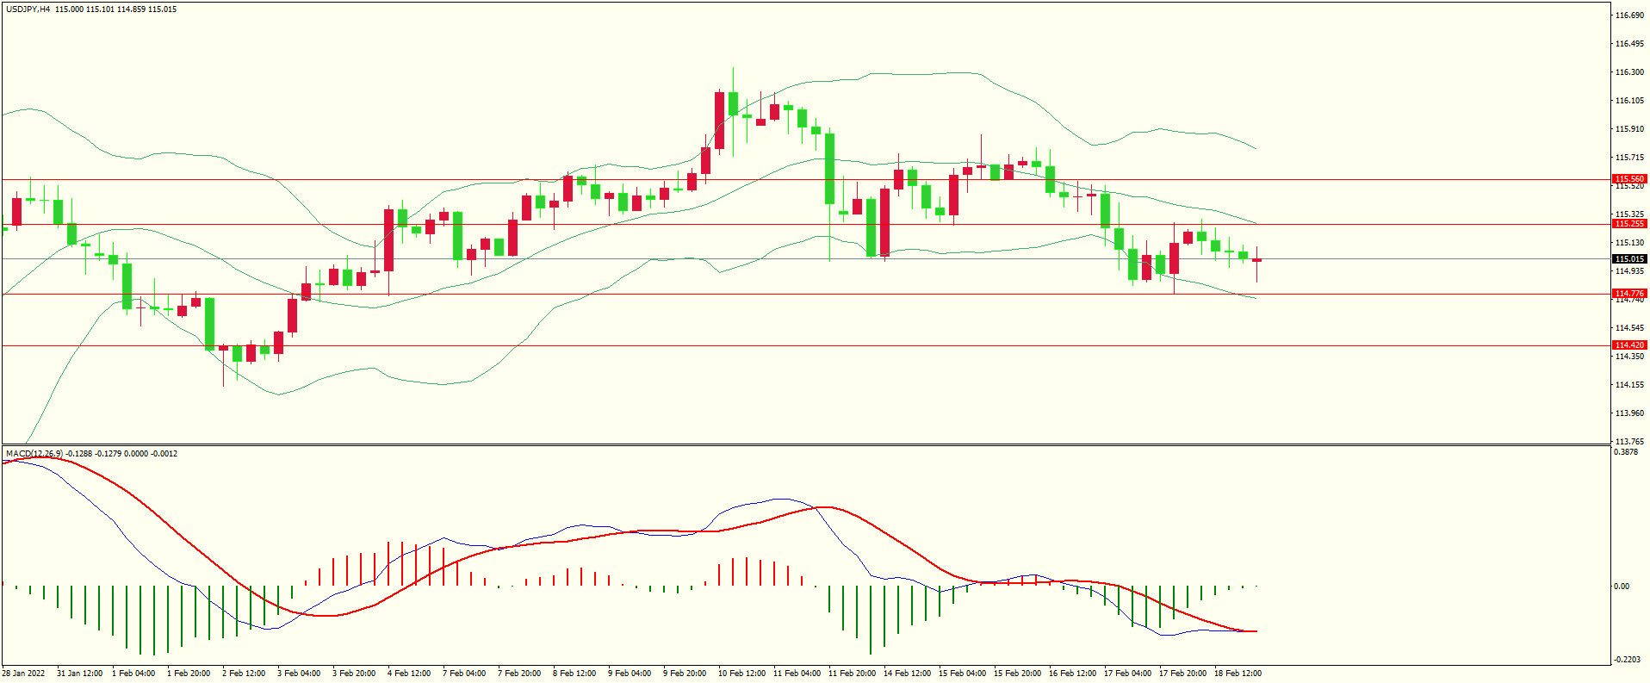Click the 3 Feb 20:00 time label
Image resolution: width=1650 pixels, height=683 pixels.
[354, 674]
